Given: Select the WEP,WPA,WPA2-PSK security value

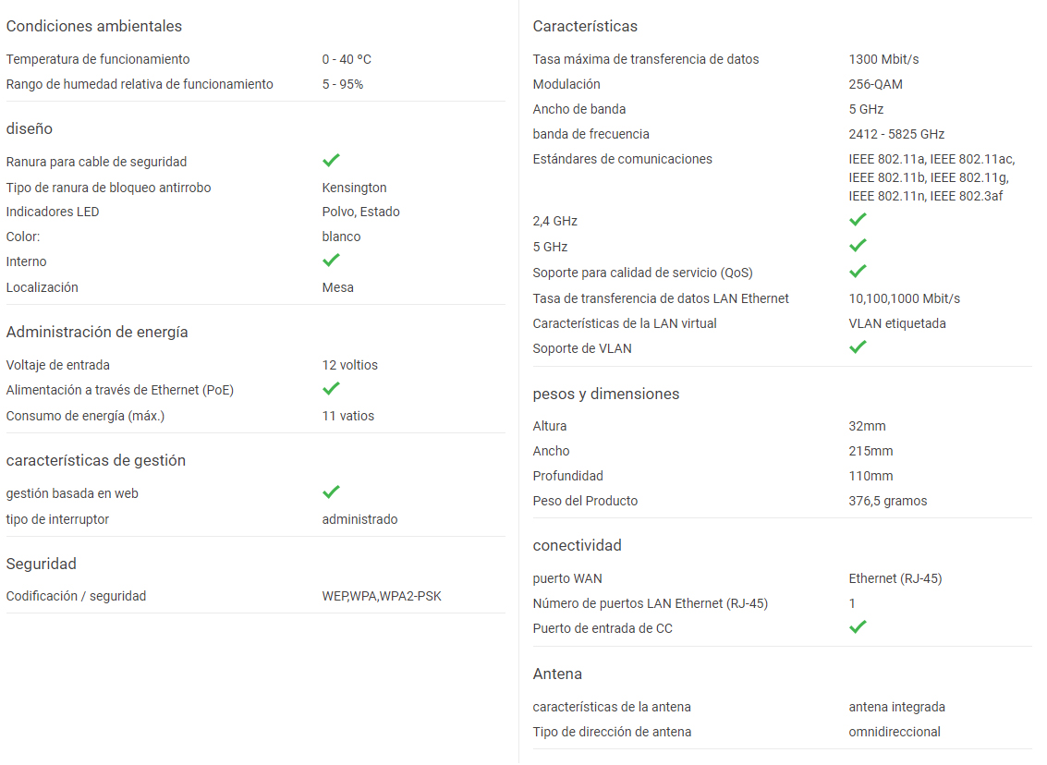Looking at the screenshot, I should 382,596.
